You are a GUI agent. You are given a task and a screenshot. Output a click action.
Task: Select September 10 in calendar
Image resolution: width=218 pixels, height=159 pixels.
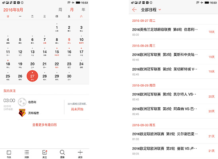pyautogui.click(x=81, y=40)
